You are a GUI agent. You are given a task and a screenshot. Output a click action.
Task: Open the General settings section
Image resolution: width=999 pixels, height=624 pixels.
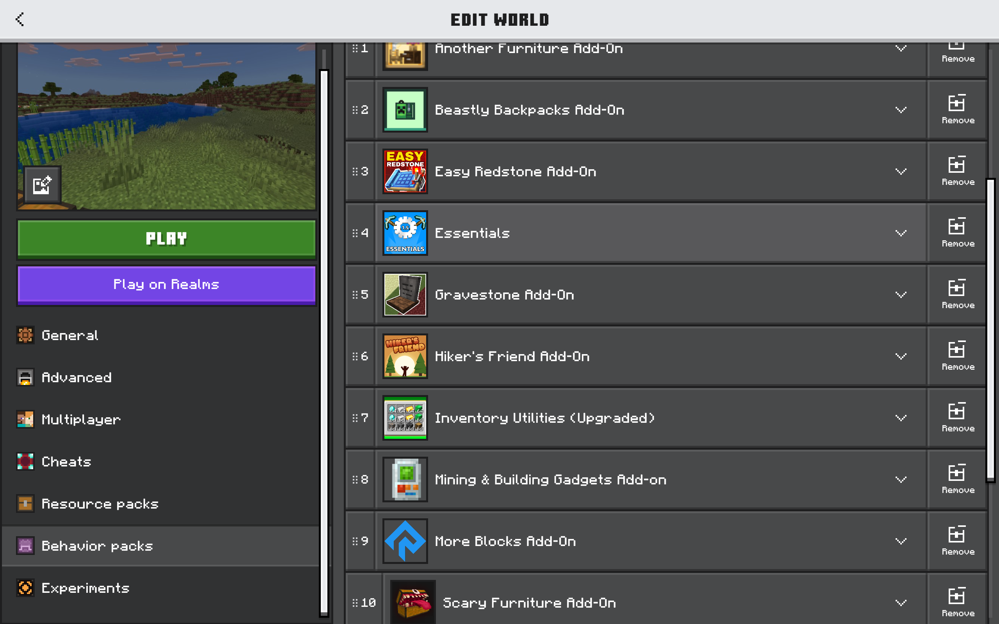(160, 335)
